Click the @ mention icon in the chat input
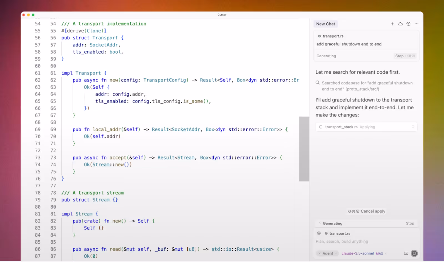 pyautogui.click(x=319, y=233)
